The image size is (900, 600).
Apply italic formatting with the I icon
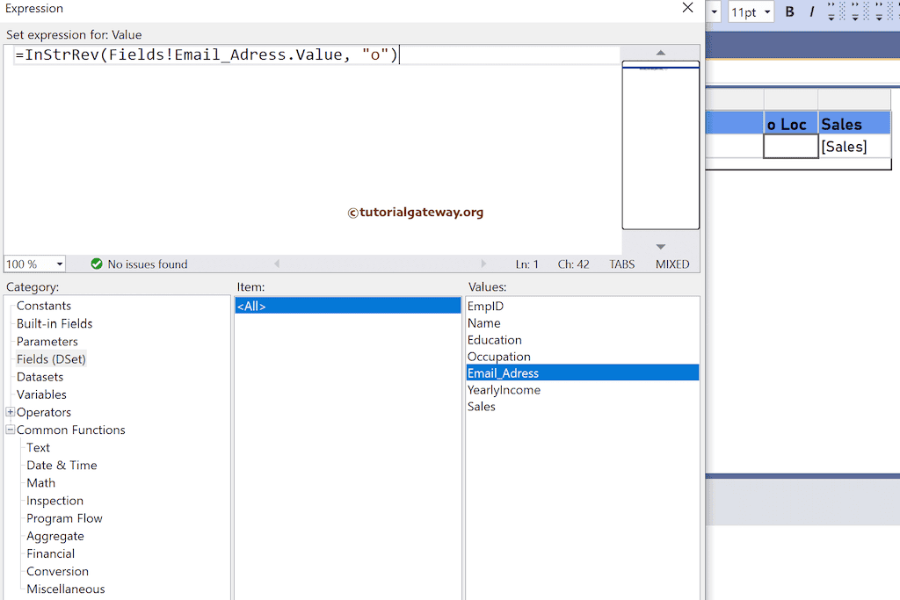point(814,11)
